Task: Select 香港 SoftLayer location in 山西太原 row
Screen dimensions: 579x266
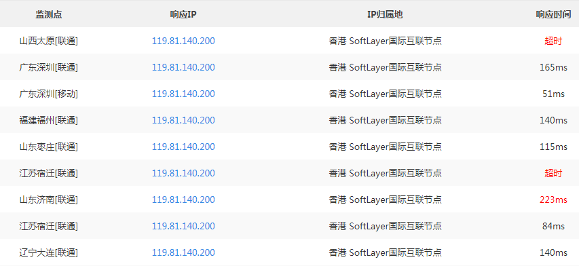Action: click(x=385, y=41)
